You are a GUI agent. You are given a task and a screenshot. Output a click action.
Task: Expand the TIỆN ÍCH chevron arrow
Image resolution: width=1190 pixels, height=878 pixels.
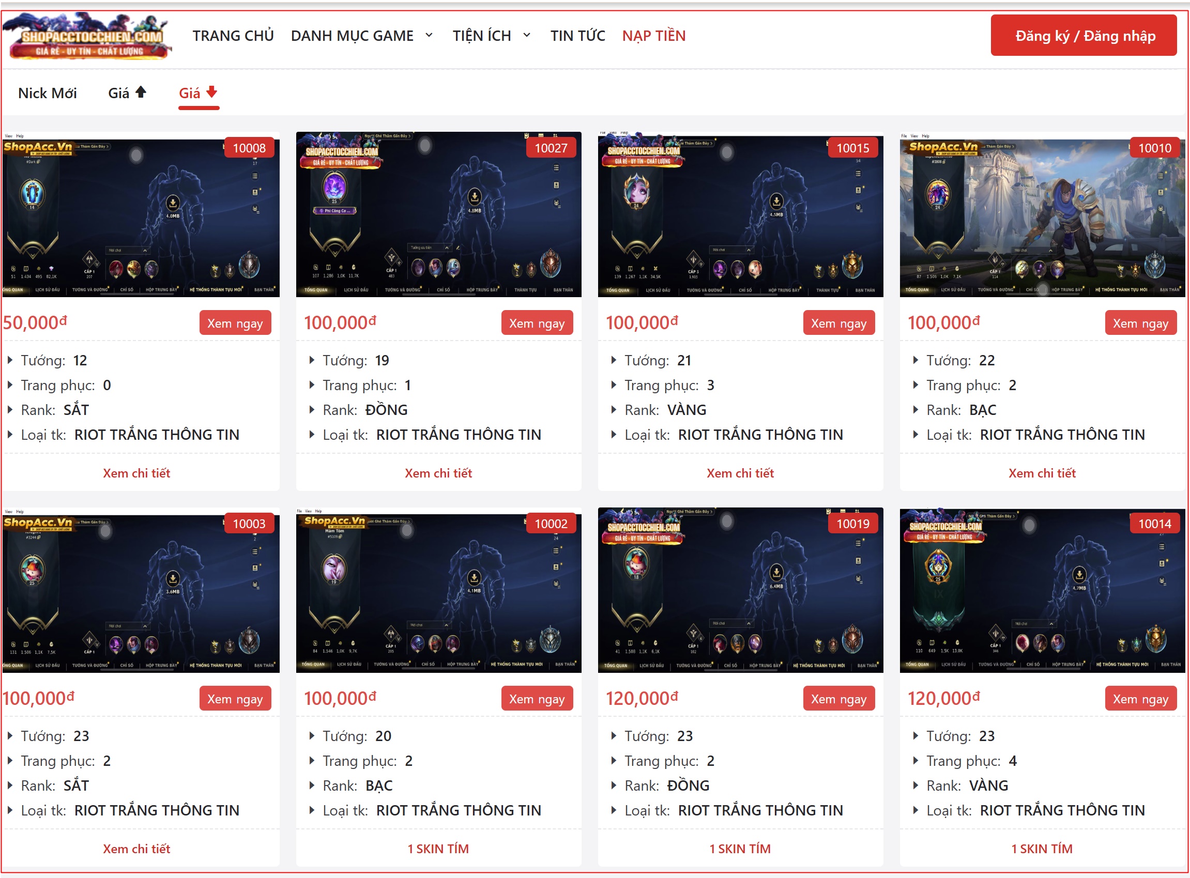click(527, 36)
